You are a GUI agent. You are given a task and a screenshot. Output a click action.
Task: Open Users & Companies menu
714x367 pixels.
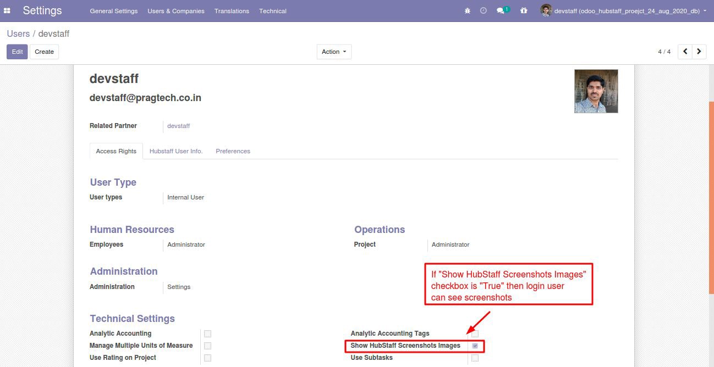tap(176, 11)
